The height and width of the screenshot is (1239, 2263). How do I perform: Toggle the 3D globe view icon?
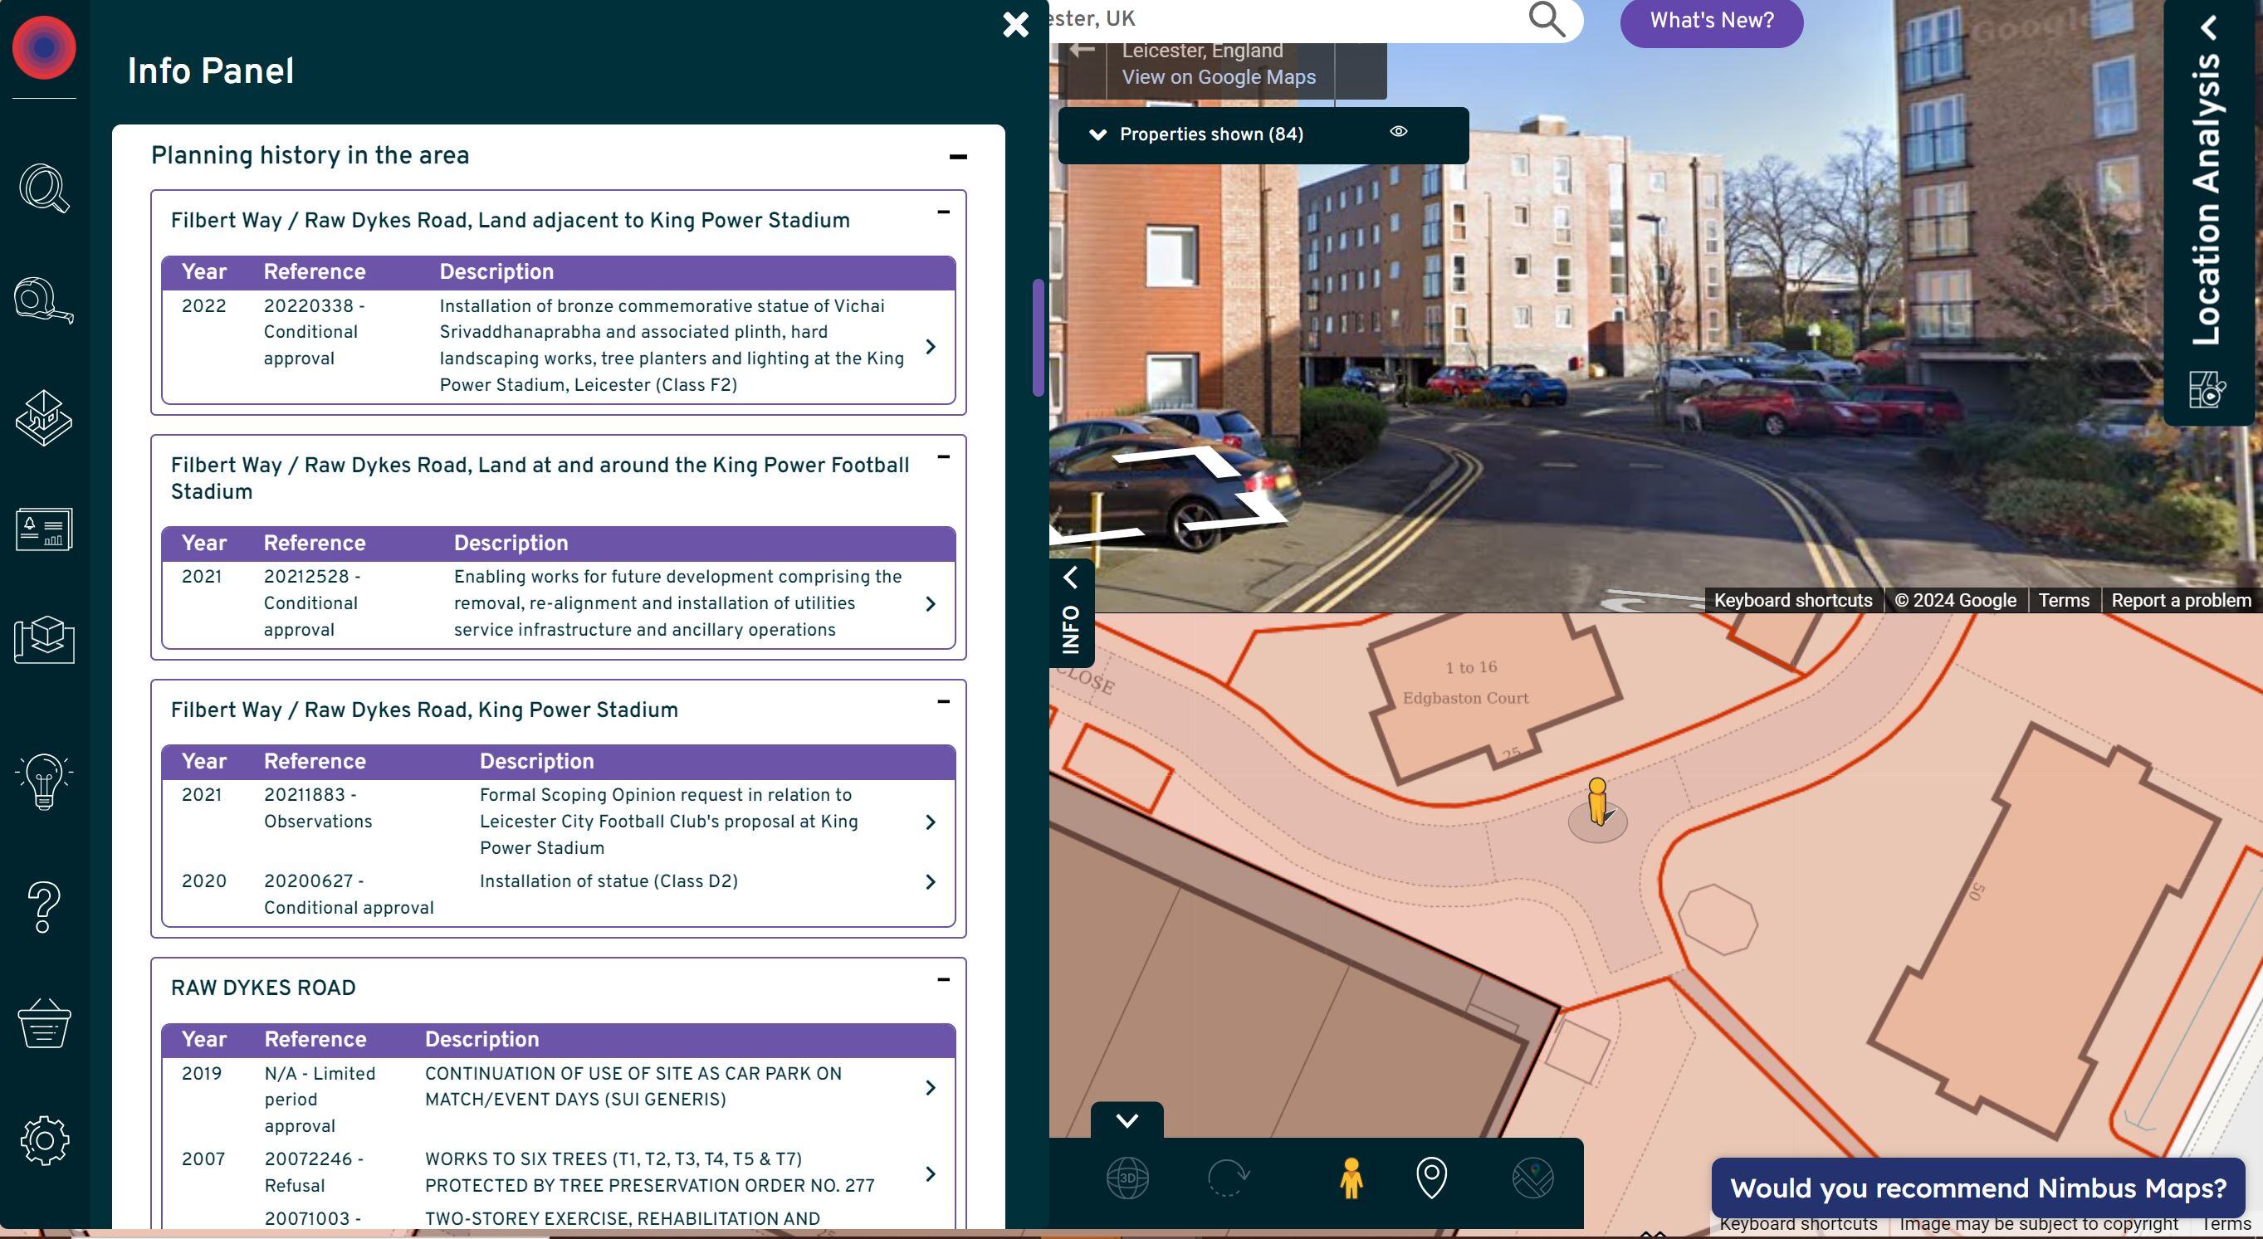1128,1178
